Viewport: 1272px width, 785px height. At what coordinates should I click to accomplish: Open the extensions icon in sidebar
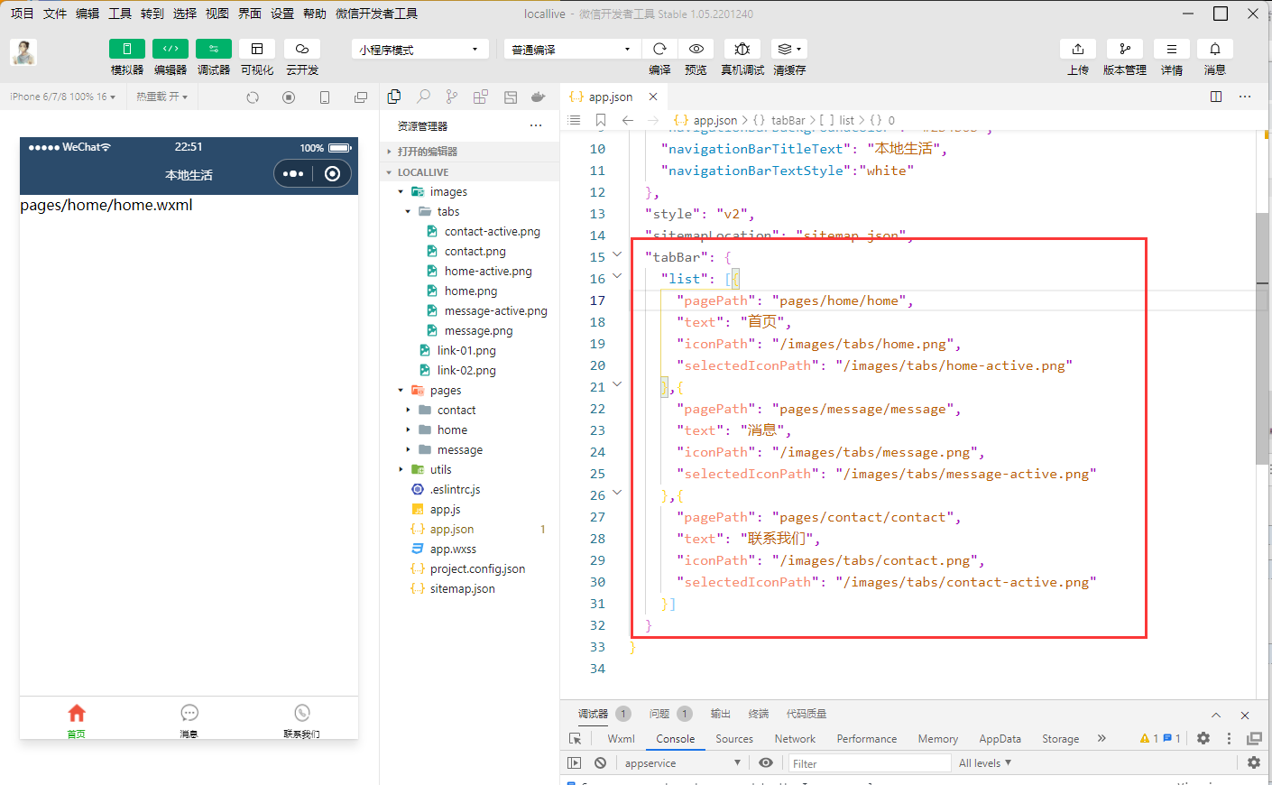point(481,97)
